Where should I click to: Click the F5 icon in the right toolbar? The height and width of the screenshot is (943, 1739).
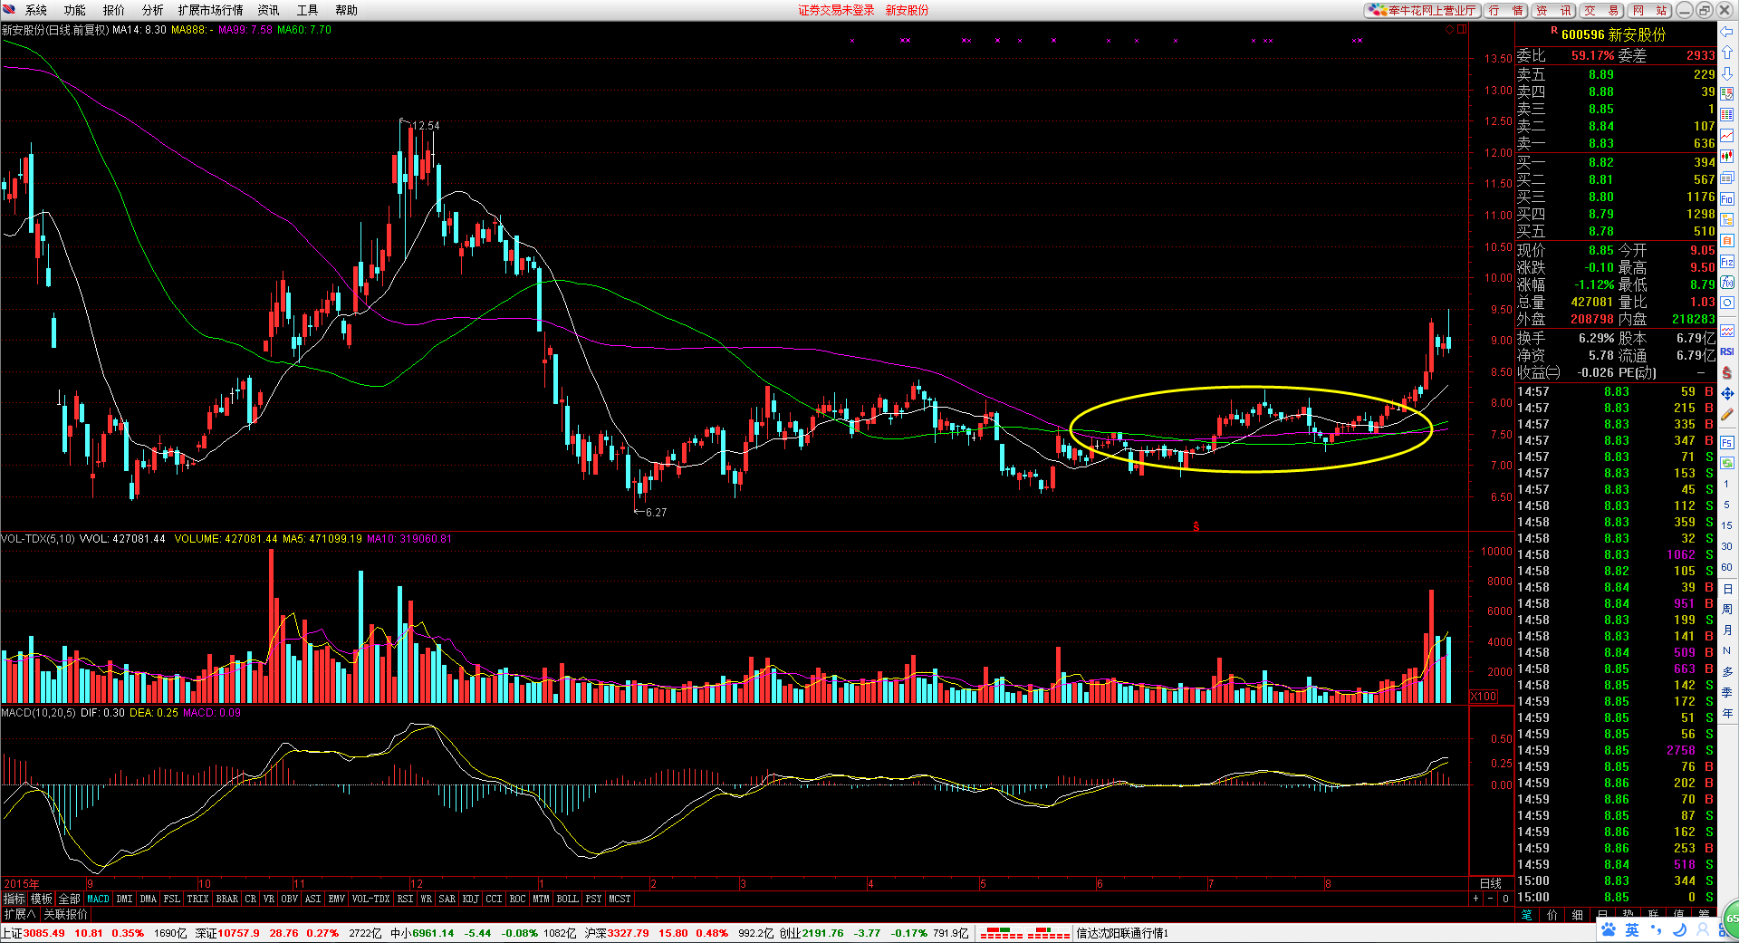pos(1727,443)
